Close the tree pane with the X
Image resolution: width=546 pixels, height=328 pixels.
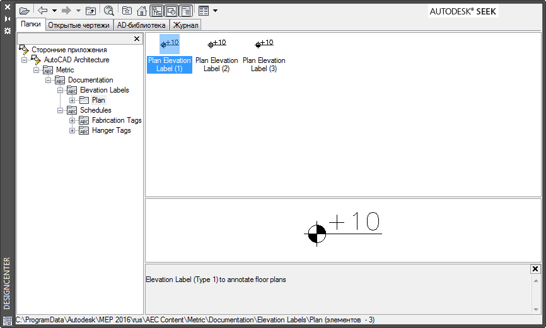click(137, 38)
